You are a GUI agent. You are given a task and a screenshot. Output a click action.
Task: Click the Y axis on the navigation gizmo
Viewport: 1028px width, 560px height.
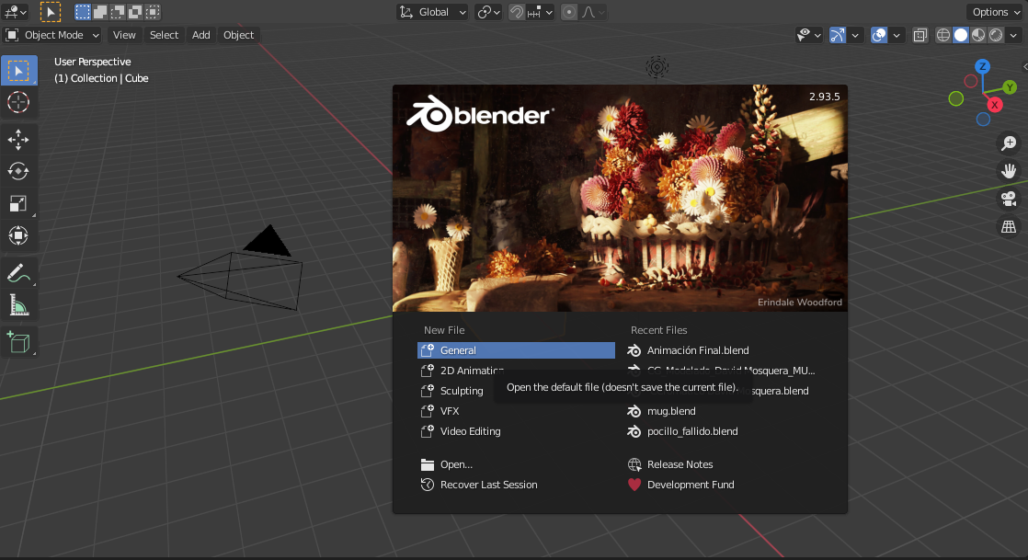[x=1010, y=86]
